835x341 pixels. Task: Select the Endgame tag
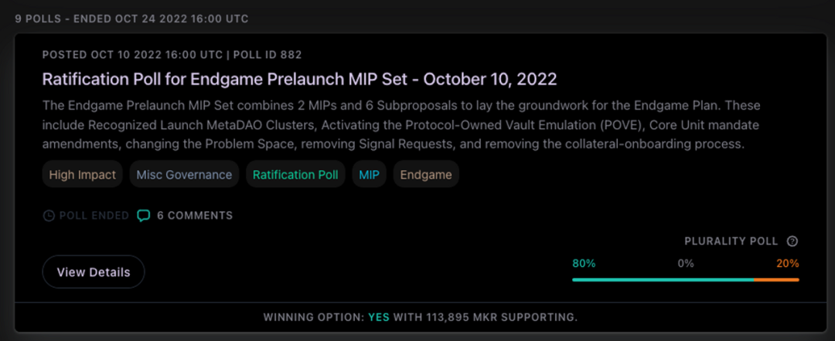[x=426, y=175]
